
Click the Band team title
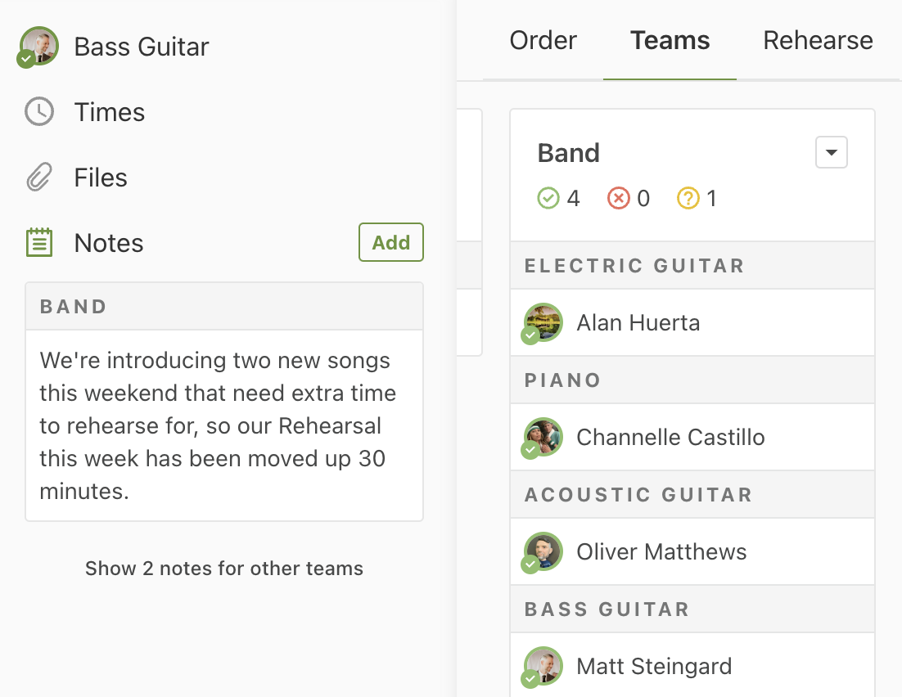[568, 153]
